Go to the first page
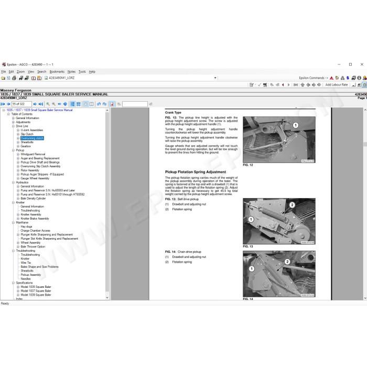Screen dimensions: 367x367 tap(3, 104)
